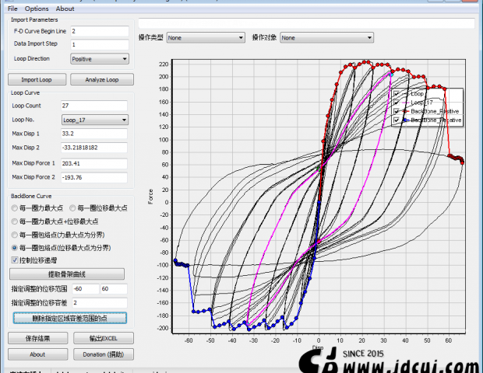The height and width of the screenshot is (373, 483).
Task: Select the 每一圈位移最大点 radio option
Action: pos(73,208)
